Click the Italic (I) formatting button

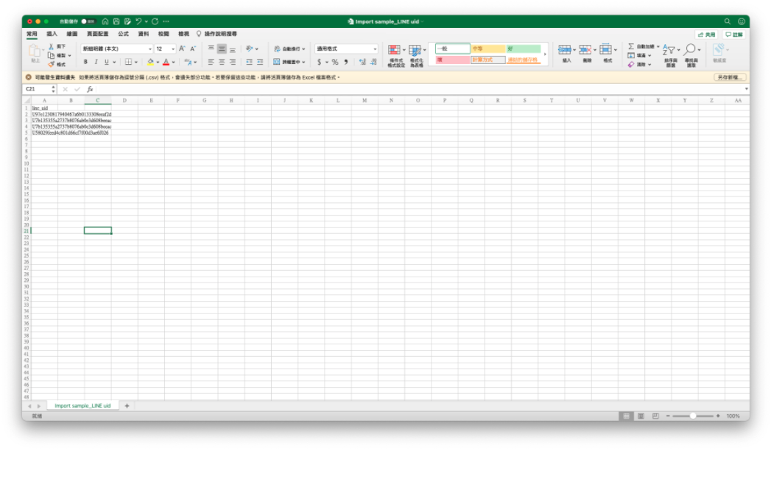[x=96, y=62]
